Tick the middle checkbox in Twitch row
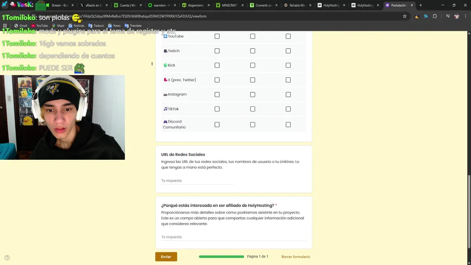This screenshot has width=471, height=265. (252, 51)
